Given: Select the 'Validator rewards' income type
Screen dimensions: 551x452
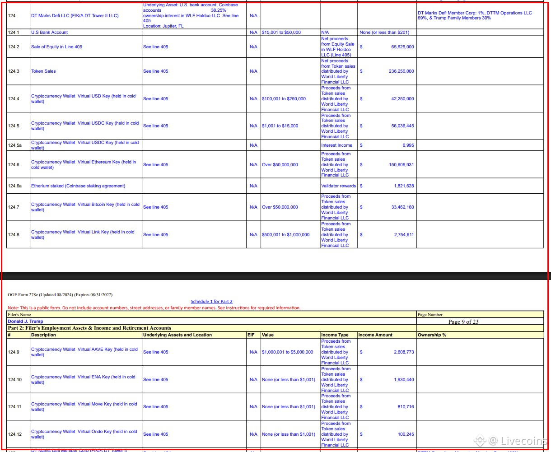Looking at the screenshot, I should click(338, 186).
